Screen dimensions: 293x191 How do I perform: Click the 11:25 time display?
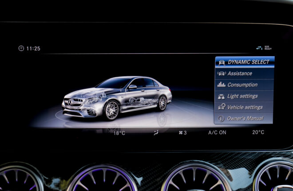pos(33,48)
